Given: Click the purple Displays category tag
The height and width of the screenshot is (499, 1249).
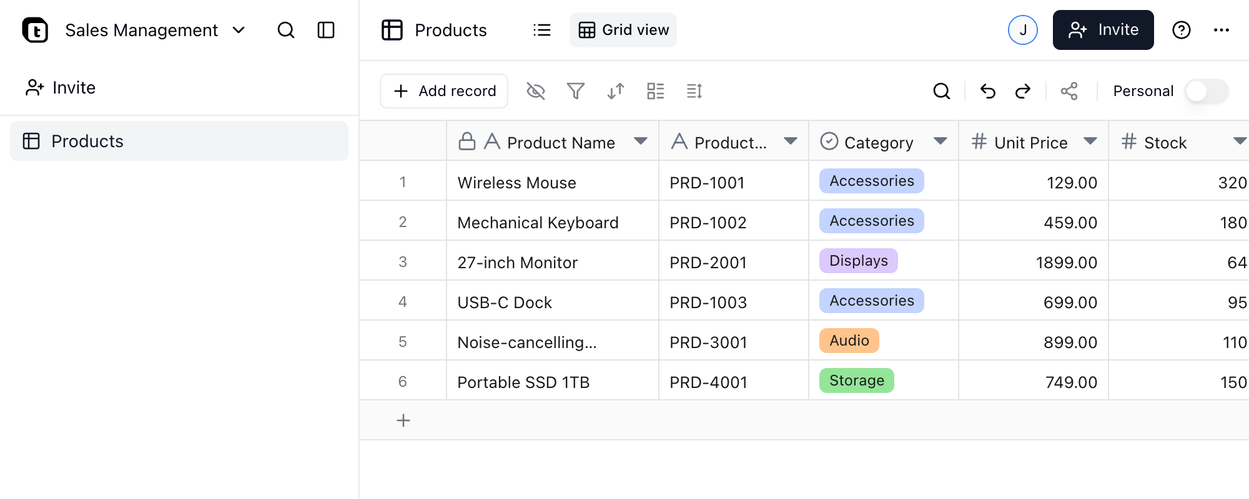Looking at the screenshot, I should (x=859, y=261).
